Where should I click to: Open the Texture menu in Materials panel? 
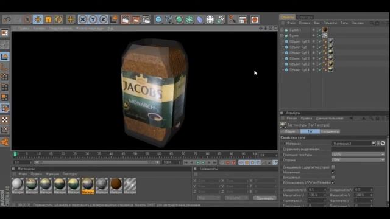tap(69, 174)
